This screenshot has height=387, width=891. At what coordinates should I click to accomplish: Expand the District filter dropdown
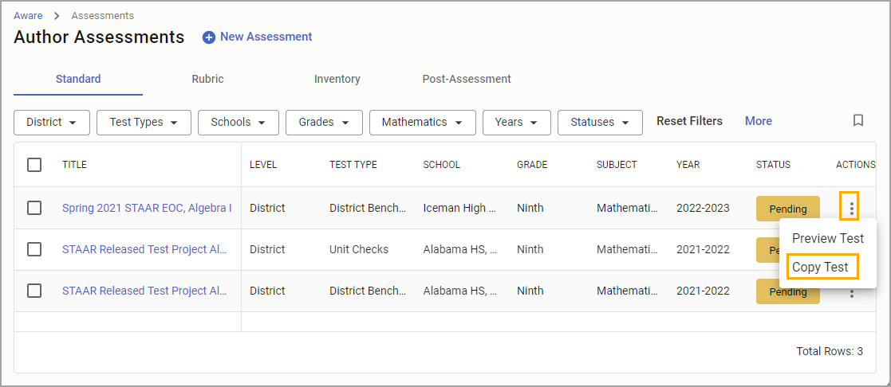coord(52,122)
